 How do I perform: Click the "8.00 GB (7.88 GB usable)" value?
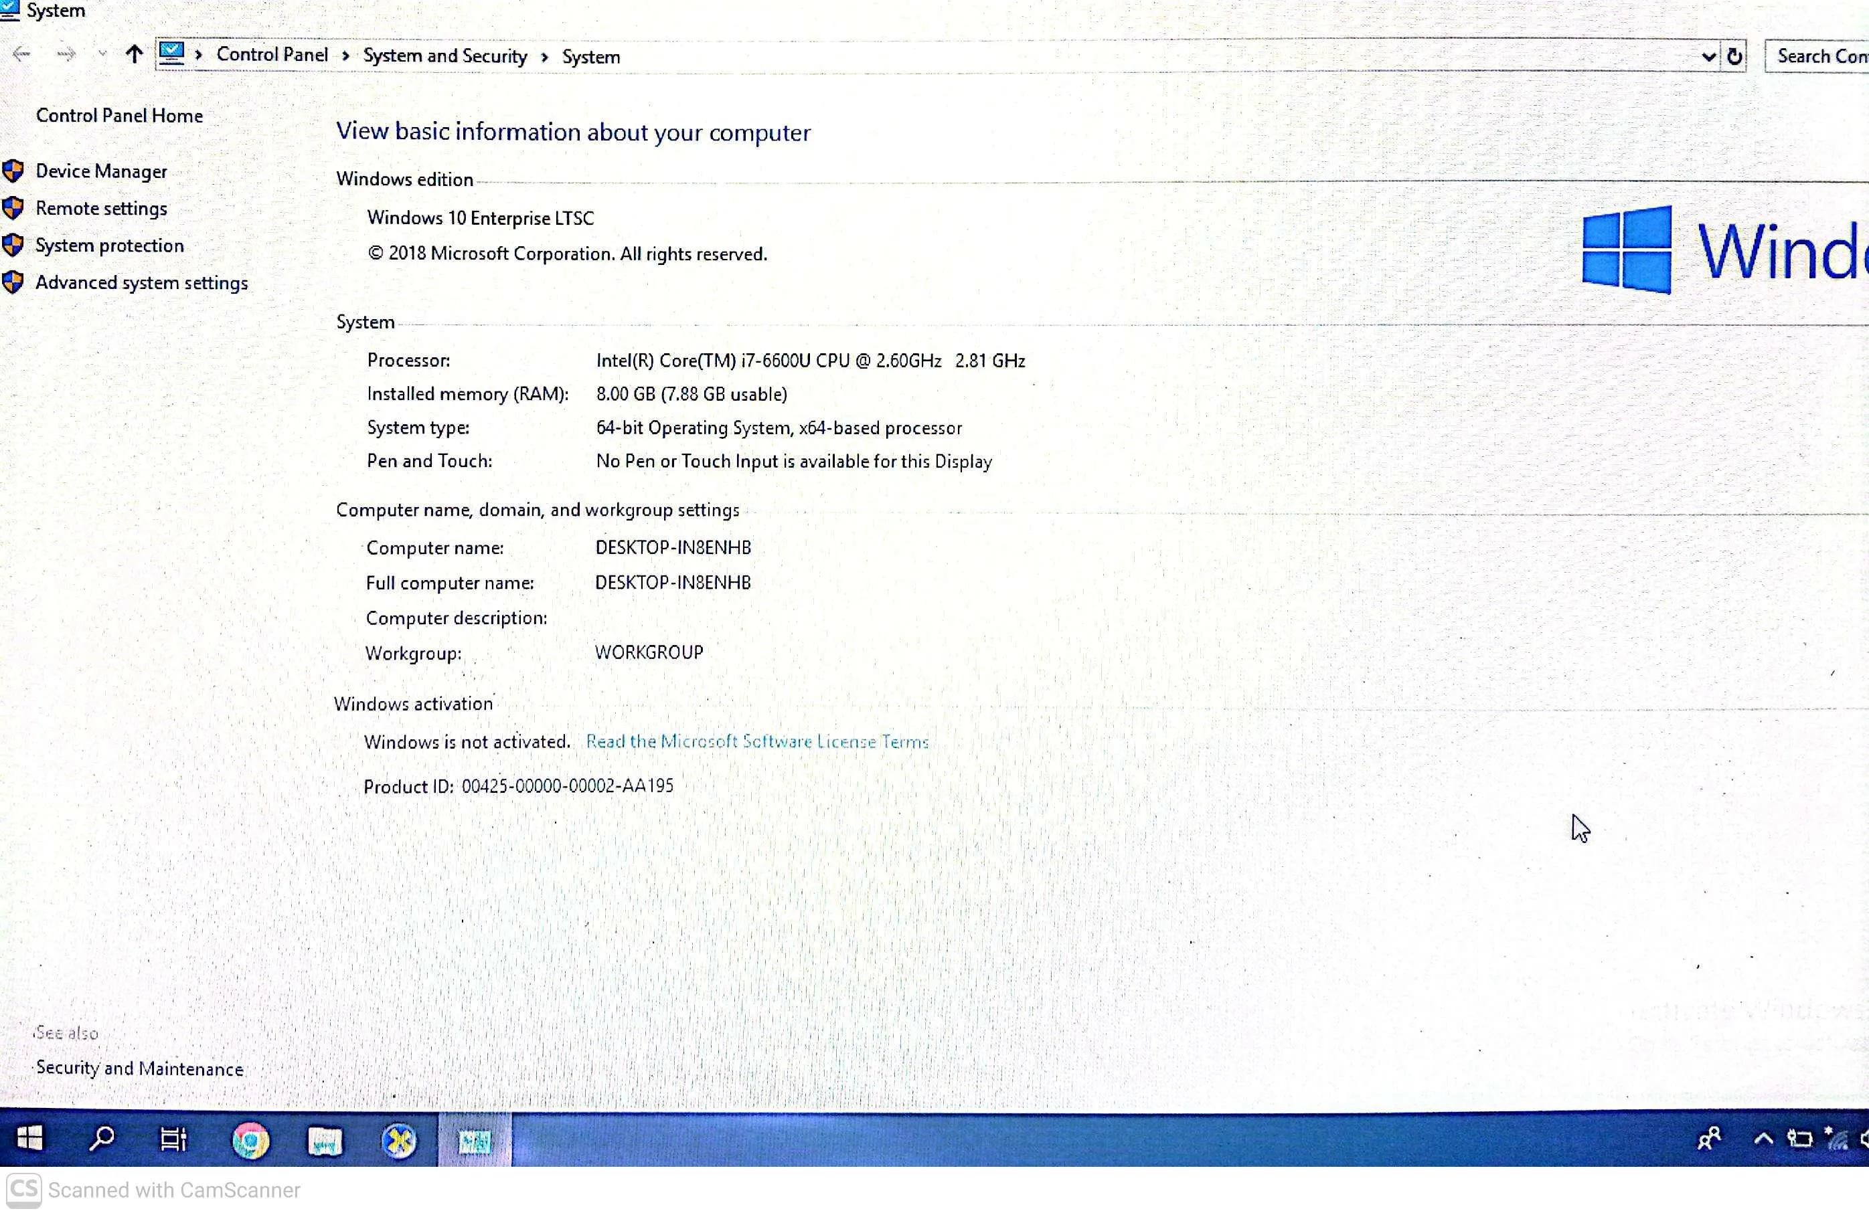coord(692,395)
